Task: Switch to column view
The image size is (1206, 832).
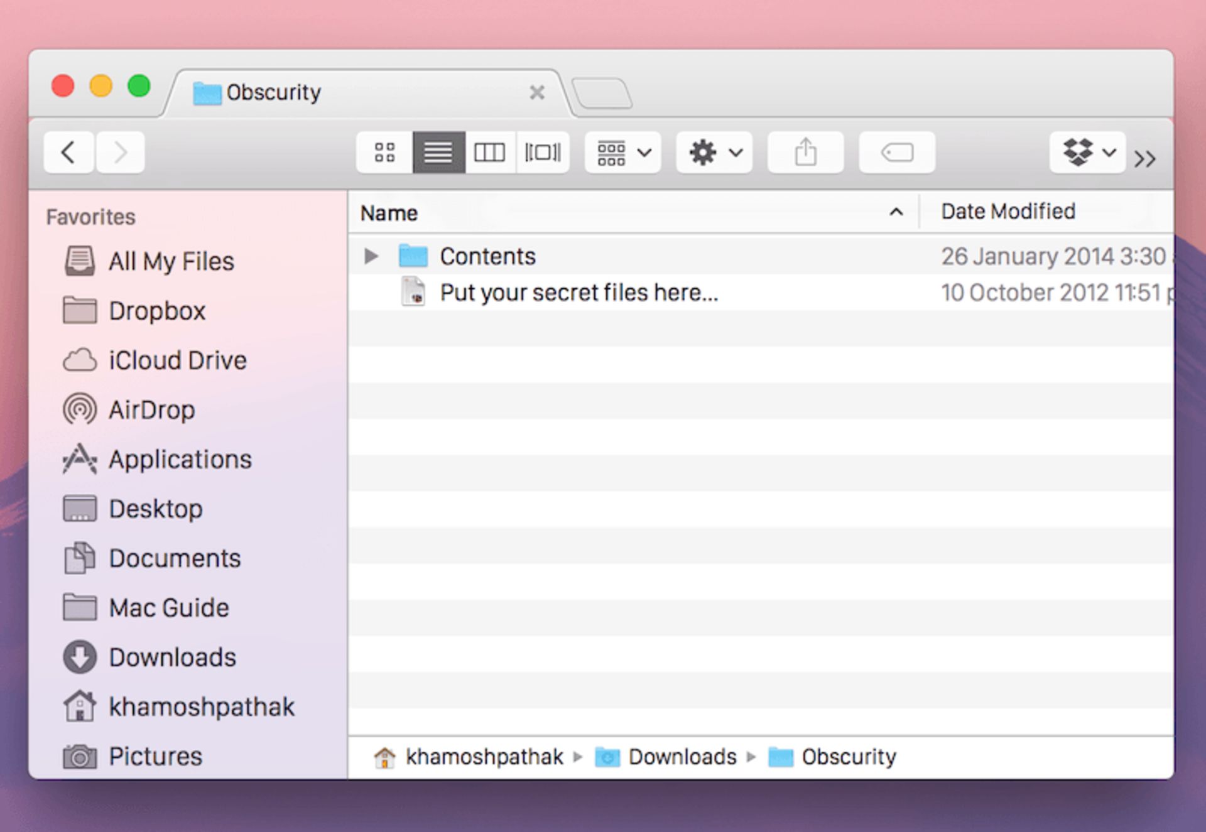Action: tap(490, 153)
